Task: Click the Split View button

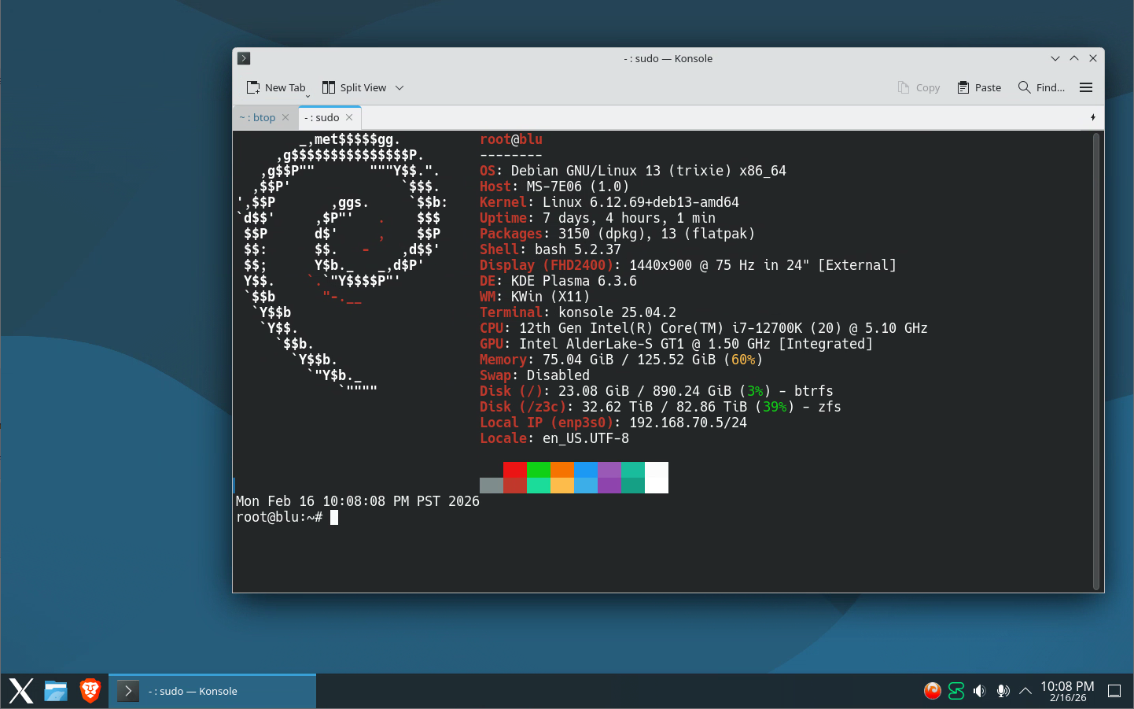Action: click(355, 87)
